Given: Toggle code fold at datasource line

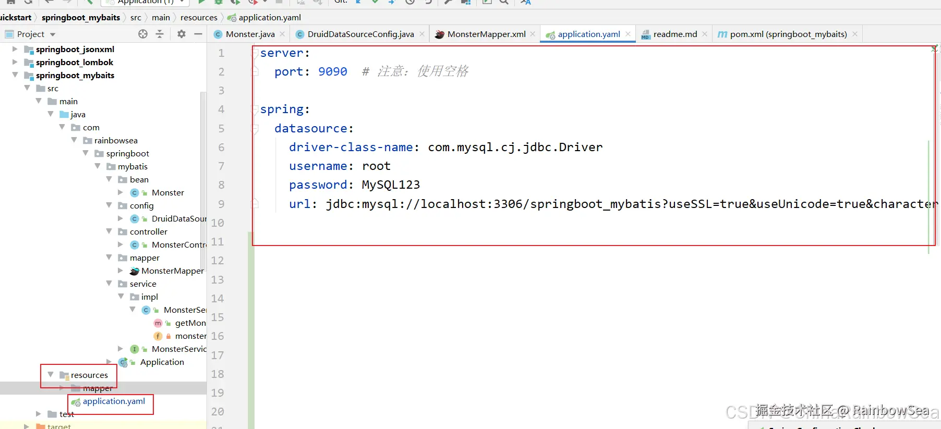Looking at the screenshot, I should click(x=256, y=128).
